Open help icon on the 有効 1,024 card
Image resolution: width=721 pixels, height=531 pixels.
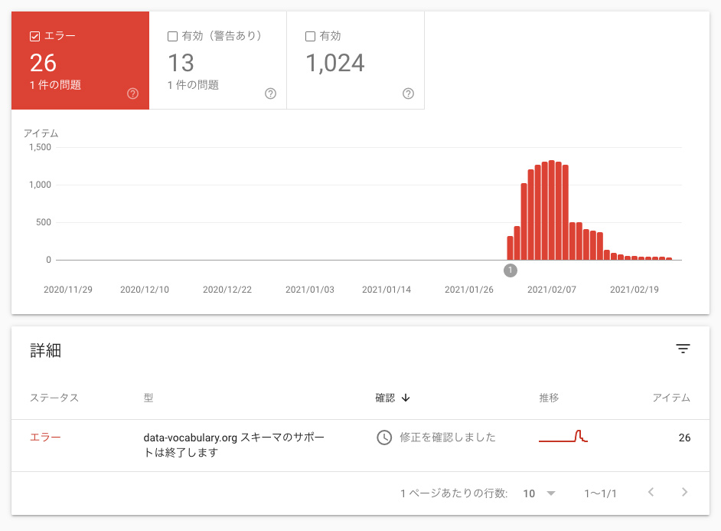point(408,93)
